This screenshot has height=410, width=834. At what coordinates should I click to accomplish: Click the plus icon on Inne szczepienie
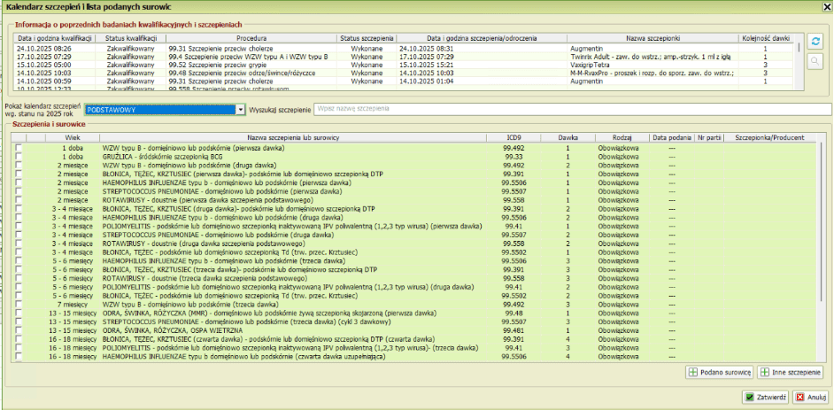pos(763,373)
